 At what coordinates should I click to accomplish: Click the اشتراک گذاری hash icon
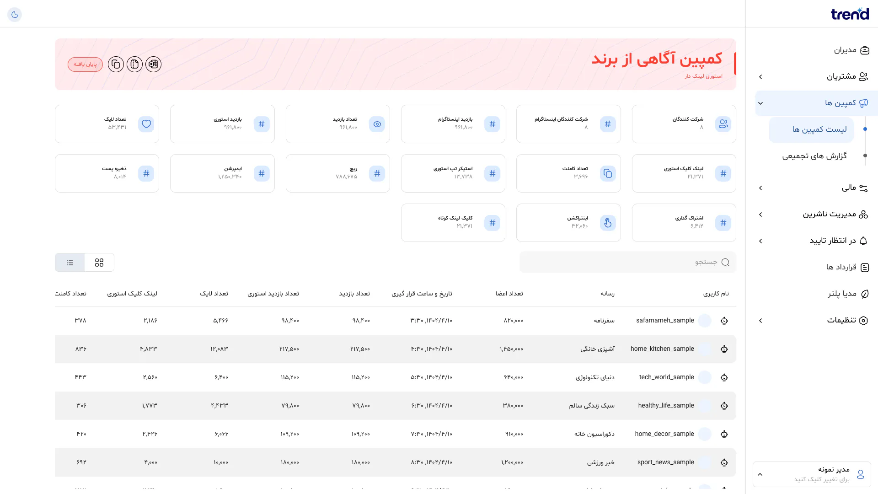coord(723,223)
